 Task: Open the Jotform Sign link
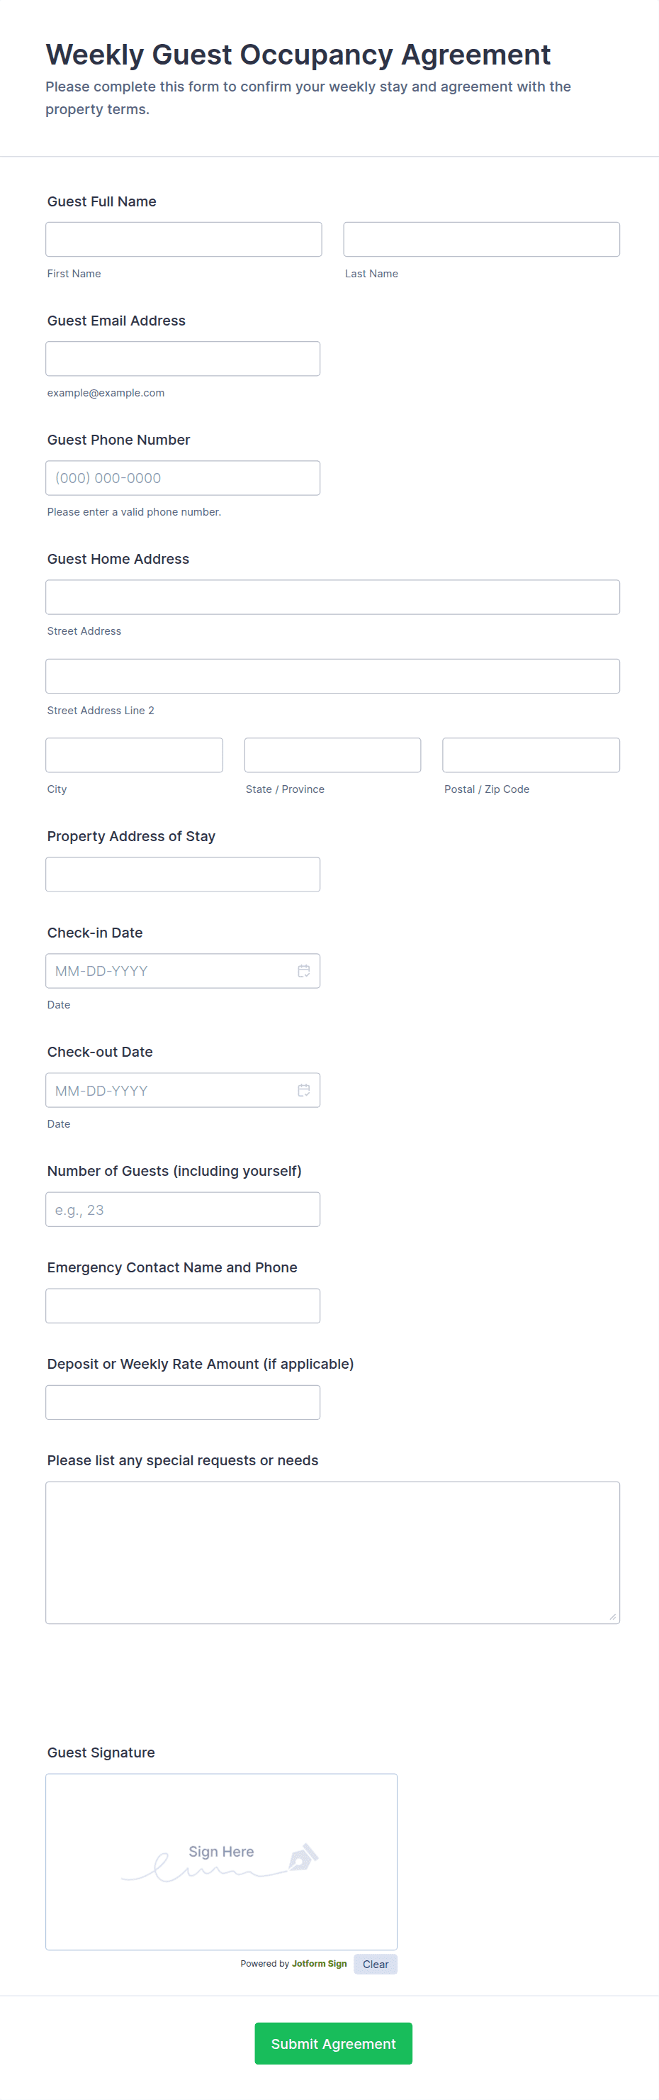(x=320, y=1964)
